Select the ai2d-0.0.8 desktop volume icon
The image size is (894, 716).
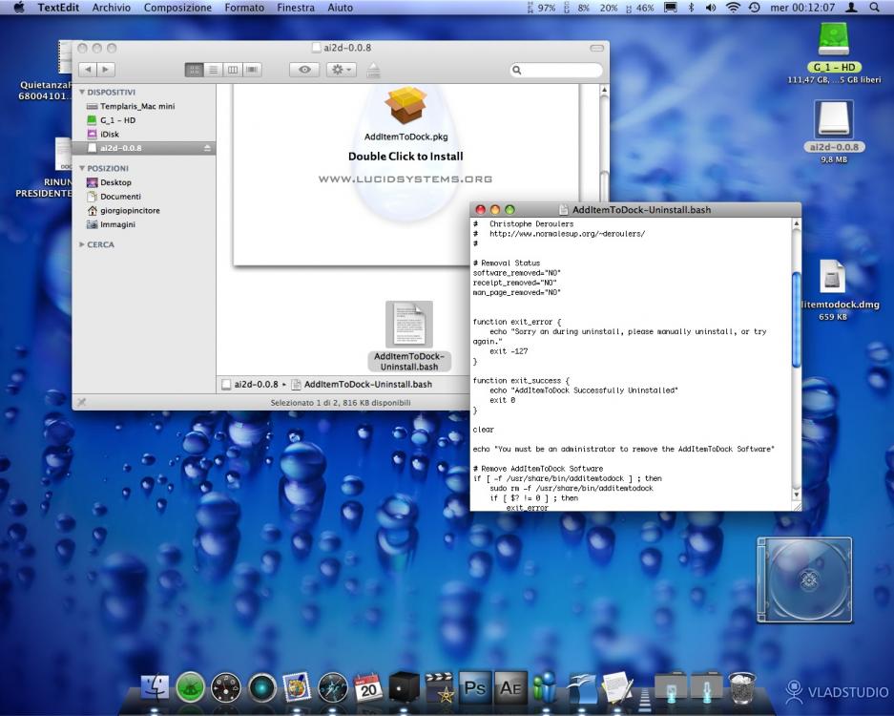[834, 119]
